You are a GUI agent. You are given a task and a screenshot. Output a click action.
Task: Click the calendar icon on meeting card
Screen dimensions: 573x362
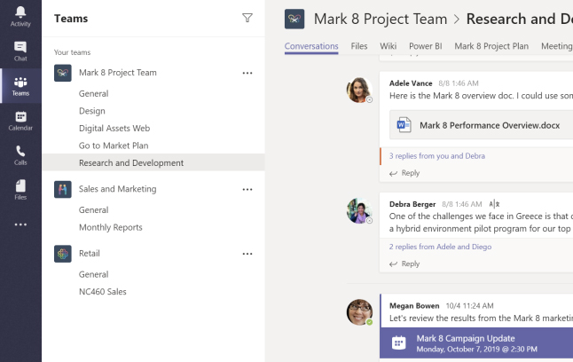[x=398, y=343]
